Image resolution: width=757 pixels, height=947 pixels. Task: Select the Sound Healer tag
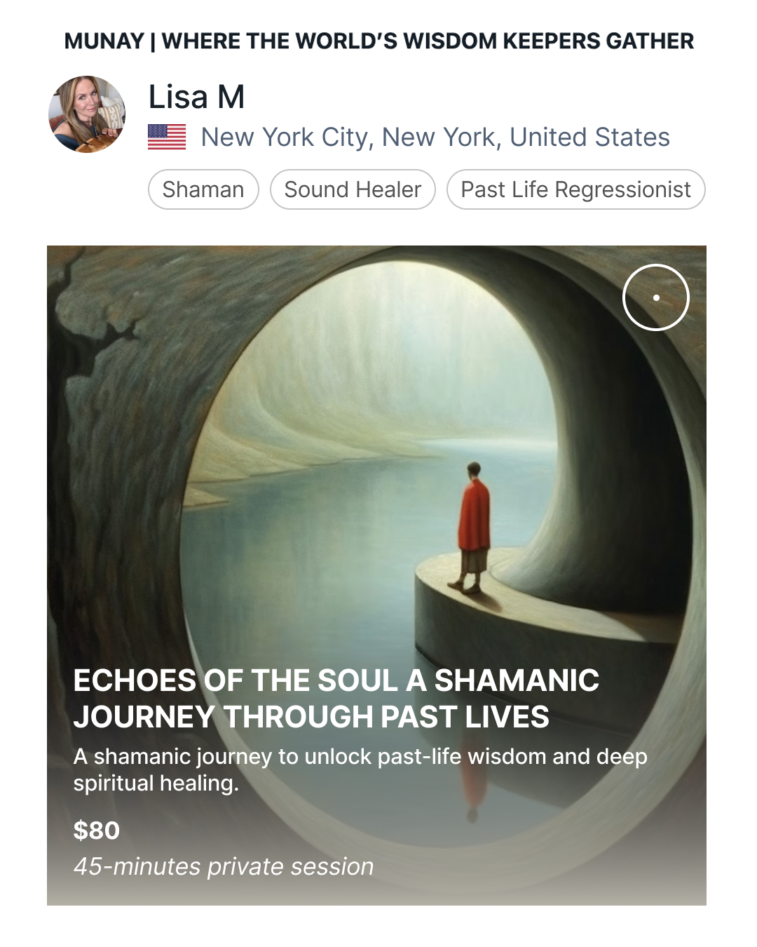353,189
